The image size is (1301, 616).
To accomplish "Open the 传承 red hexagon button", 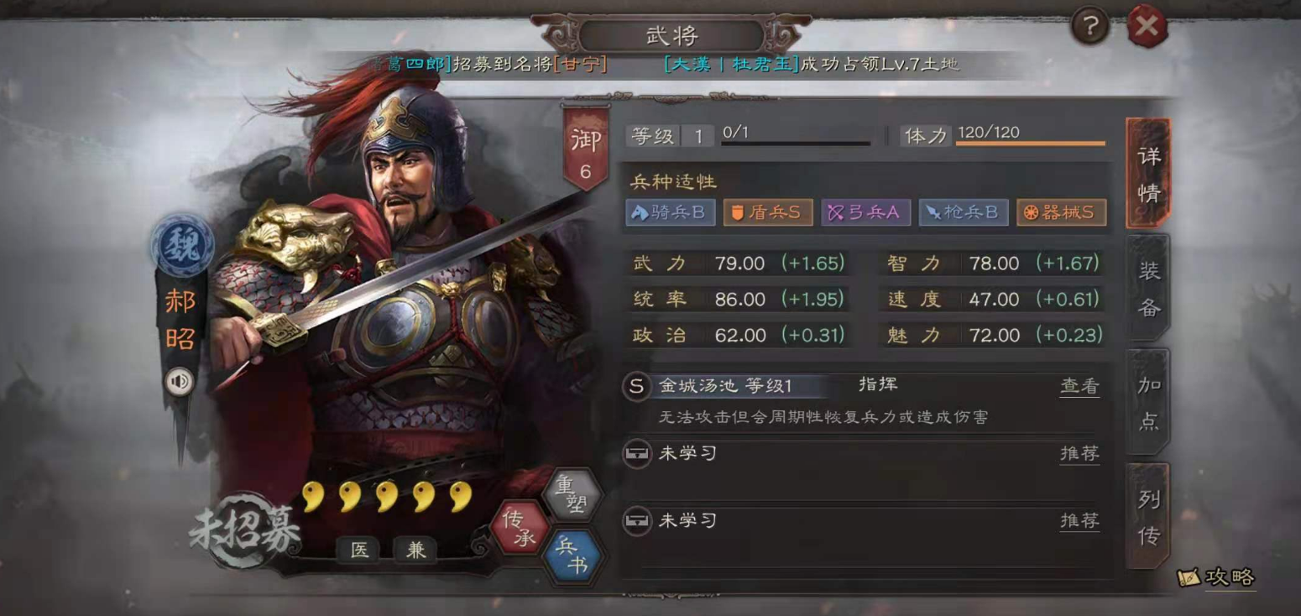I will pos(520,528).
